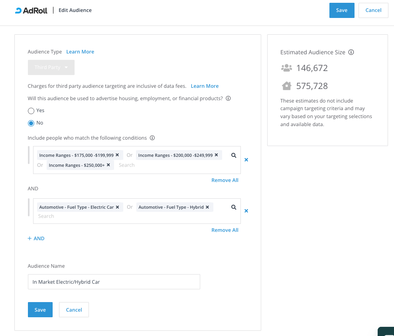This screenshot has width=394, height=336.
Task: Select the No radio button
Action: [x=31, y=123]
